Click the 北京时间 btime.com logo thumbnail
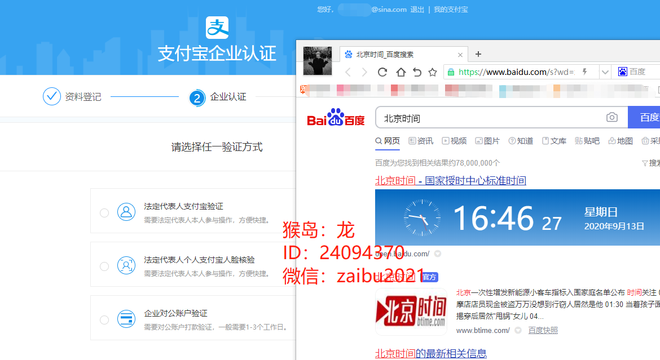The height and width of the screenshot is (360, 660). (411, 312)
